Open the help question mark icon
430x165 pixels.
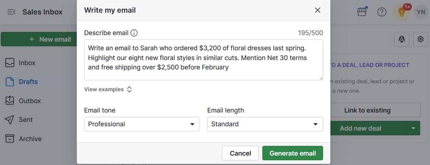[x=382, y=12]
